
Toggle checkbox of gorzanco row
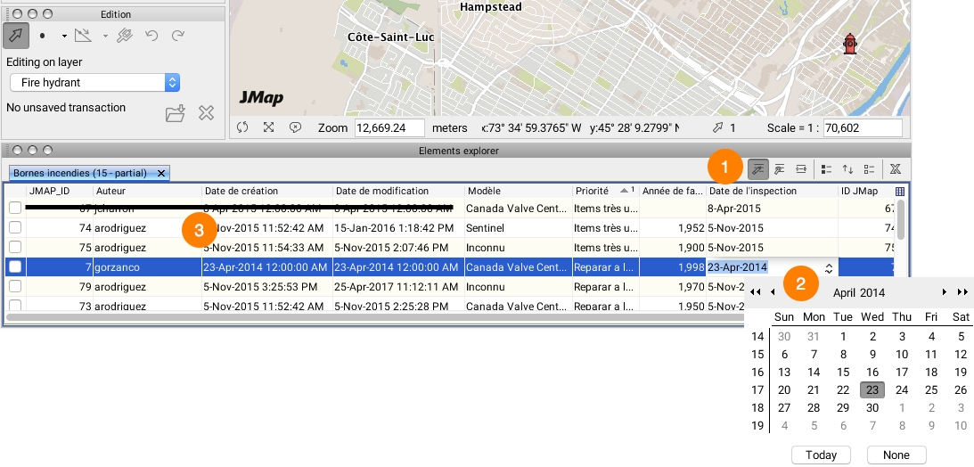tap(14, 267)
